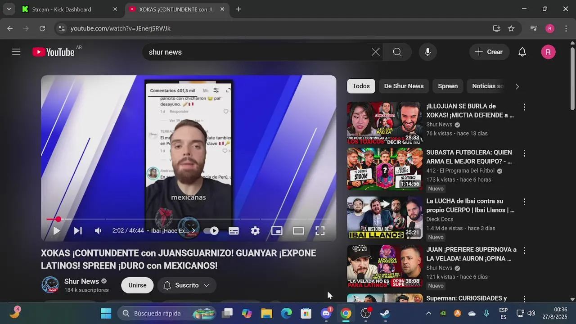Open SUBASTA FUTBOLERA video thumbnail

pyautogui.click(x=385, y=169)
